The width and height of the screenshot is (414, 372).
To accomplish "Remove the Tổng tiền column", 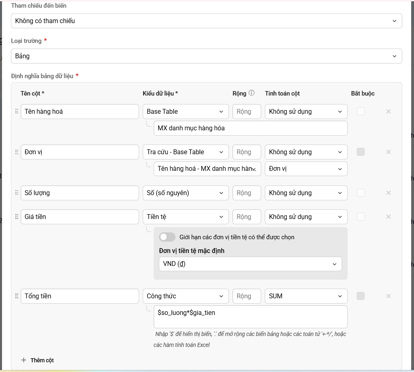I will click(389, 296).
